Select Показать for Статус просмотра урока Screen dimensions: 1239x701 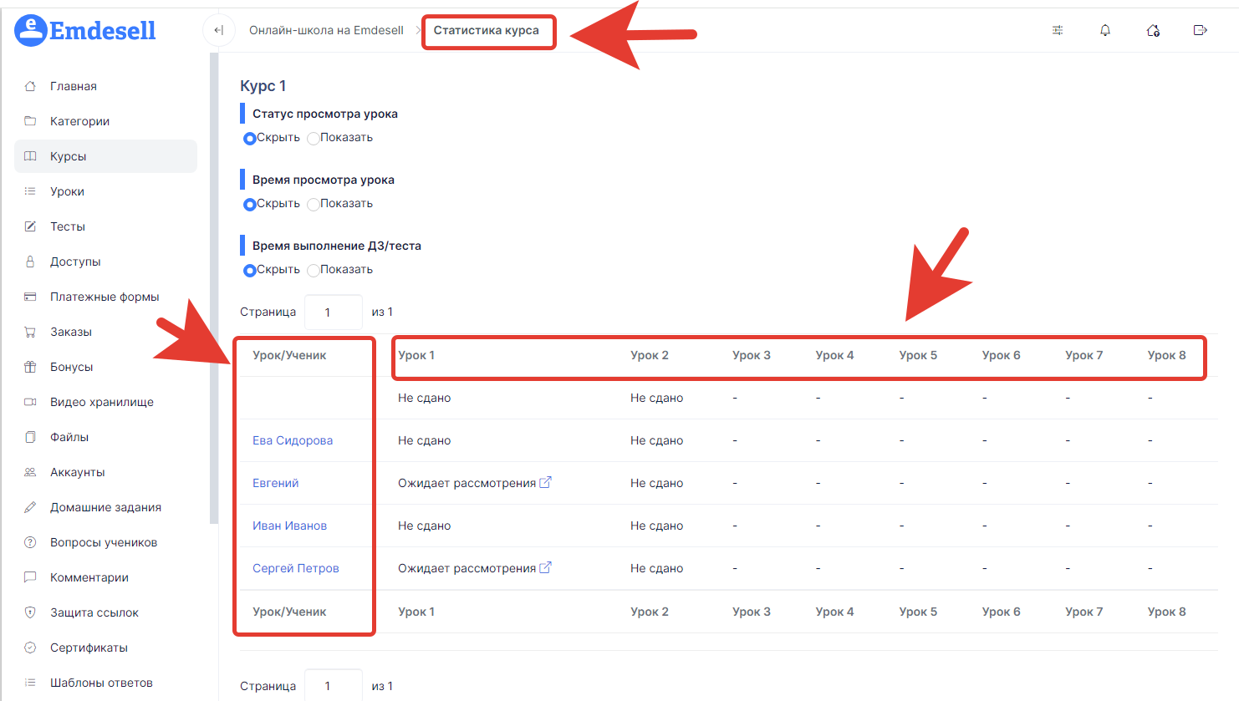314,139
